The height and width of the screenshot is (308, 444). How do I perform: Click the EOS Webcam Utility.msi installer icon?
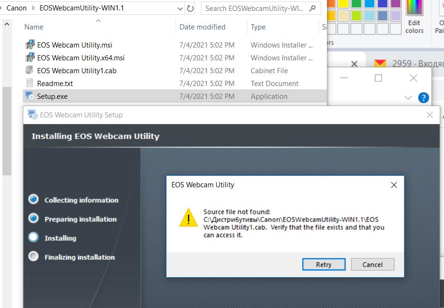point(30,45)
